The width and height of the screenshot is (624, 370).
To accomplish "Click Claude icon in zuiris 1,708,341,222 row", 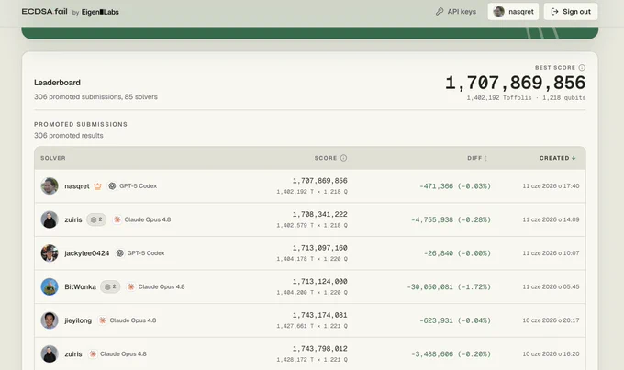I will coord(117,219).
